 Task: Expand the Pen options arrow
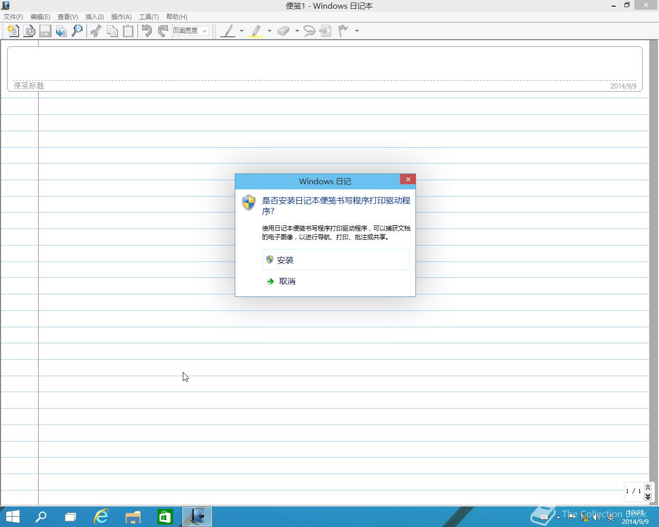241,31
